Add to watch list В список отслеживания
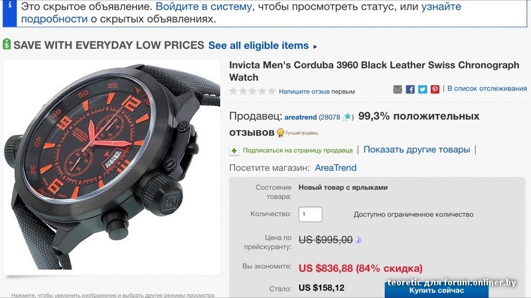The width and height of the screenshot is (531, 298). pos(487,89)
